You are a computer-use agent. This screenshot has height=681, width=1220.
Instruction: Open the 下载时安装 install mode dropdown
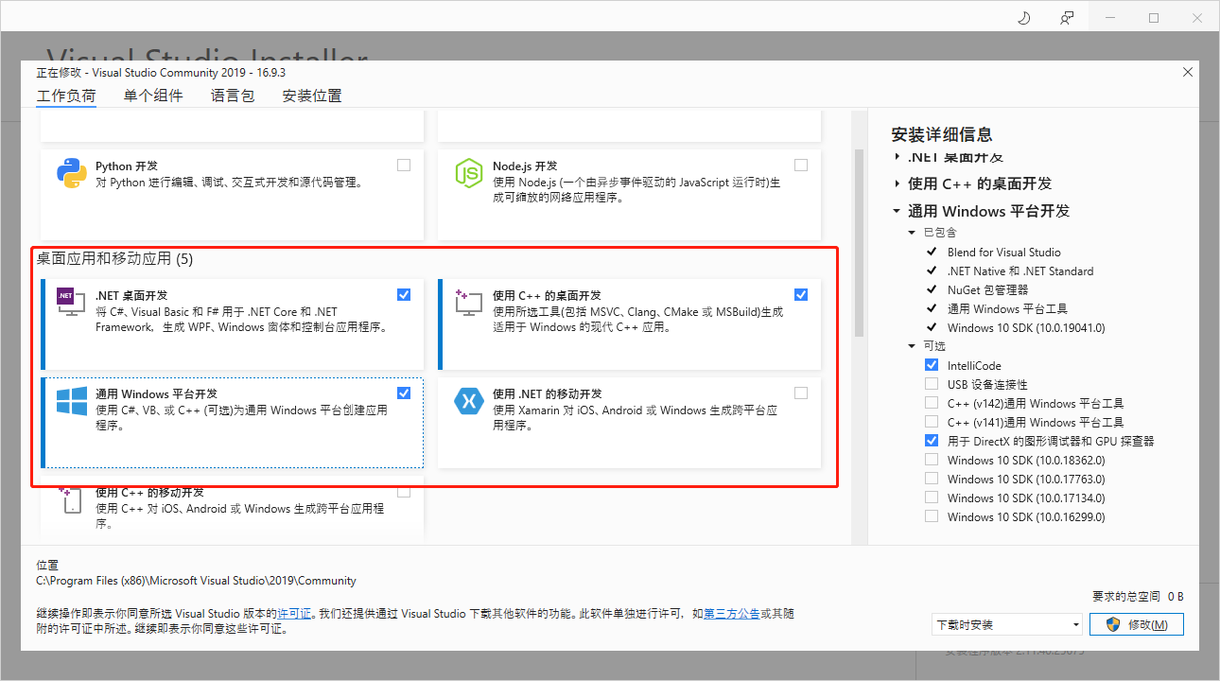1007,624
